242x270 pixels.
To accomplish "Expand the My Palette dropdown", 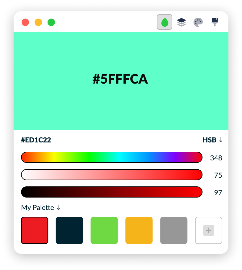I will point(40,207).
